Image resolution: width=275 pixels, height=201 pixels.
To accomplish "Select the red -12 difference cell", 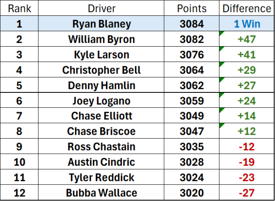I will pos(247,146).
